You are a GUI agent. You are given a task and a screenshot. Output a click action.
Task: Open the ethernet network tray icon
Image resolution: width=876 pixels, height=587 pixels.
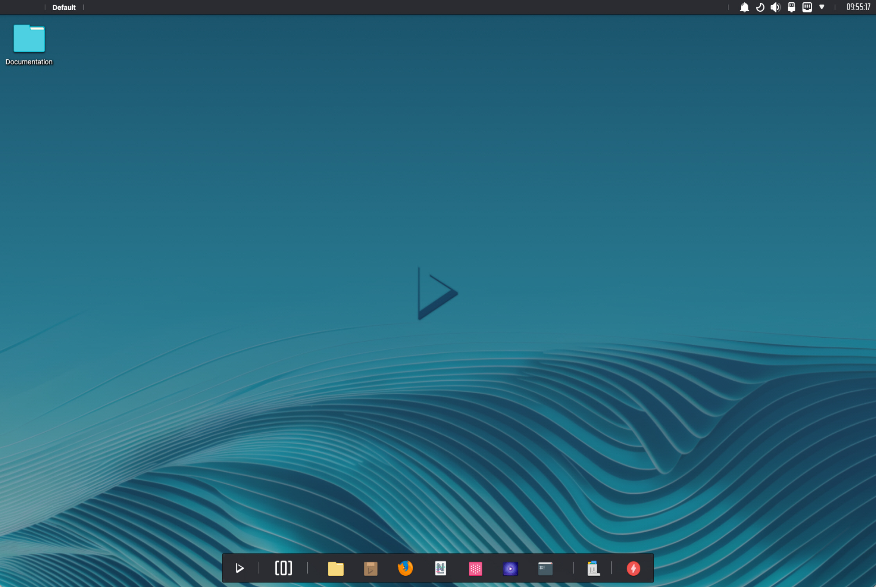pos(807,7)
